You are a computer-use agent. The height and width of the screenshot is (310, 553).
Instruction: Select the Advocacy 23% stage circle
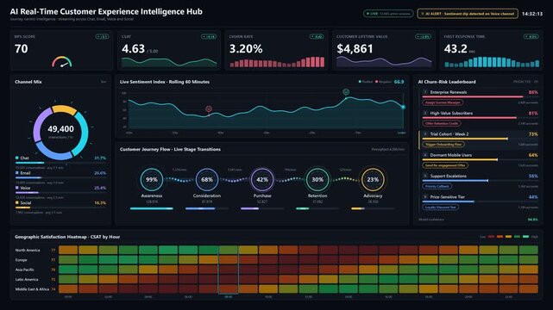click(373, 179)
